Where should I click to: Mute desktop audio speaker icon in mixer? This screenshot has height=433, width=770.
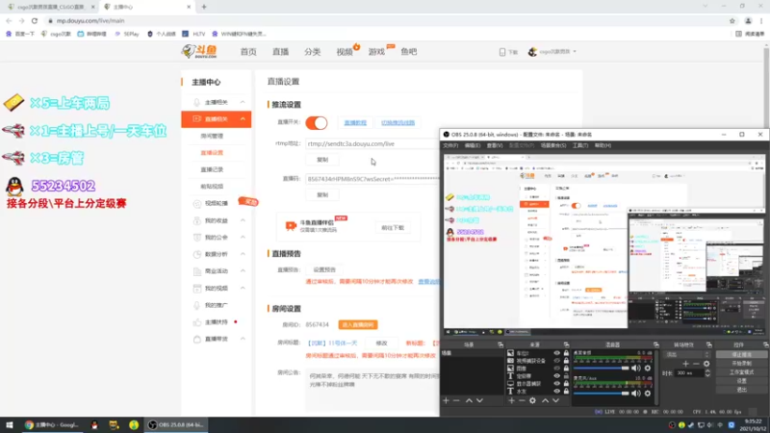[x=636, y=368]
